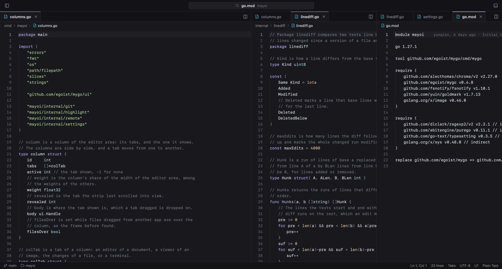502x269 pixels.
Task: Switch to the settings.go tab
Action: 433,17
